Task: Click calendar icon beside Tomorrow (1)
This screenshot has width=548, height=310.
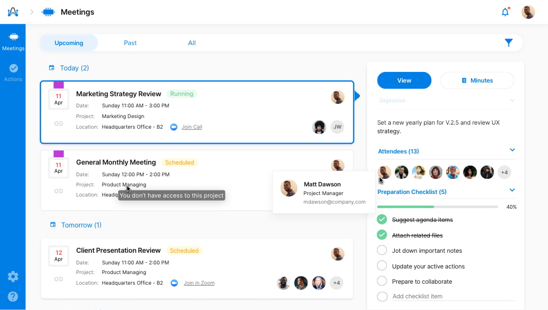Action: click(53, 224)
